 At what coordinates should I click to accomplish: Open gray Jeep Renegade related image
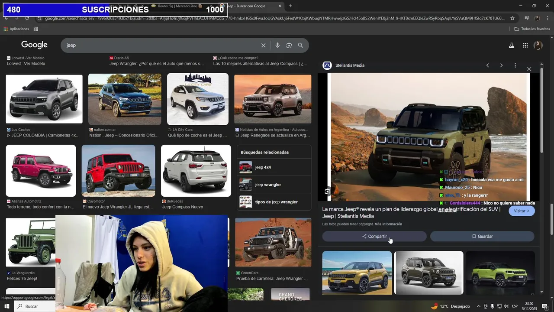(428, 273)
